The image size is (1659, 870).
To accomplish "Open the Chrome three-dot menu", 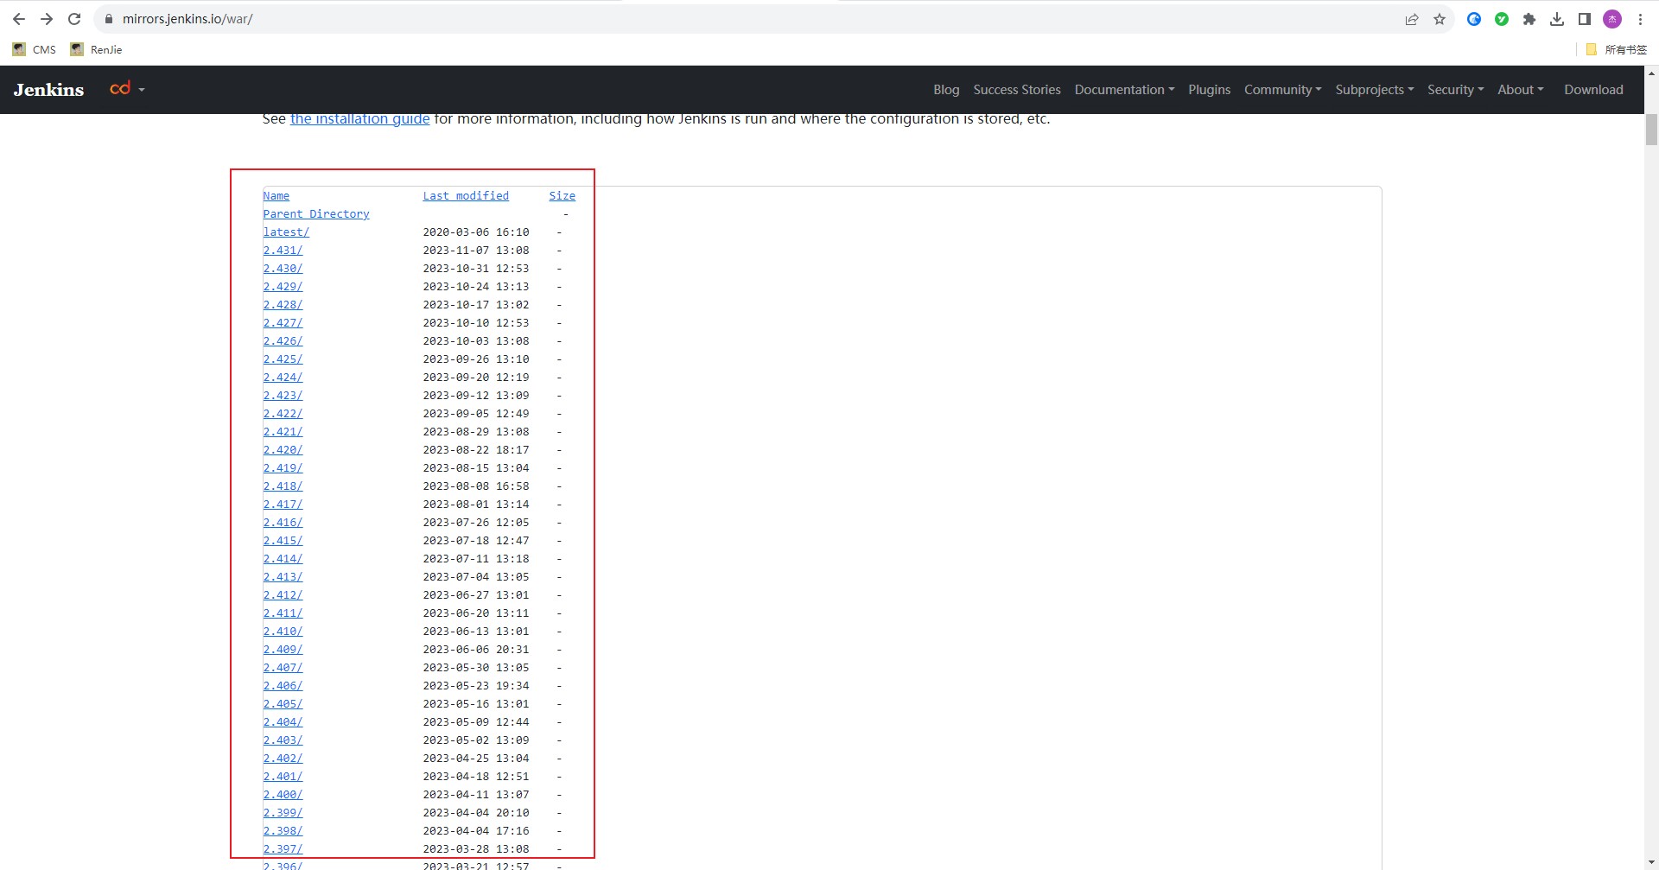I will pos(1640,19).
